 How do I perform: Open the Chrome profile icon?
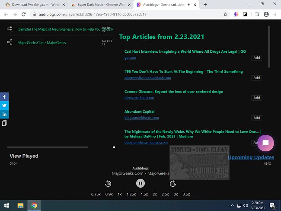[x=266, y=14]
